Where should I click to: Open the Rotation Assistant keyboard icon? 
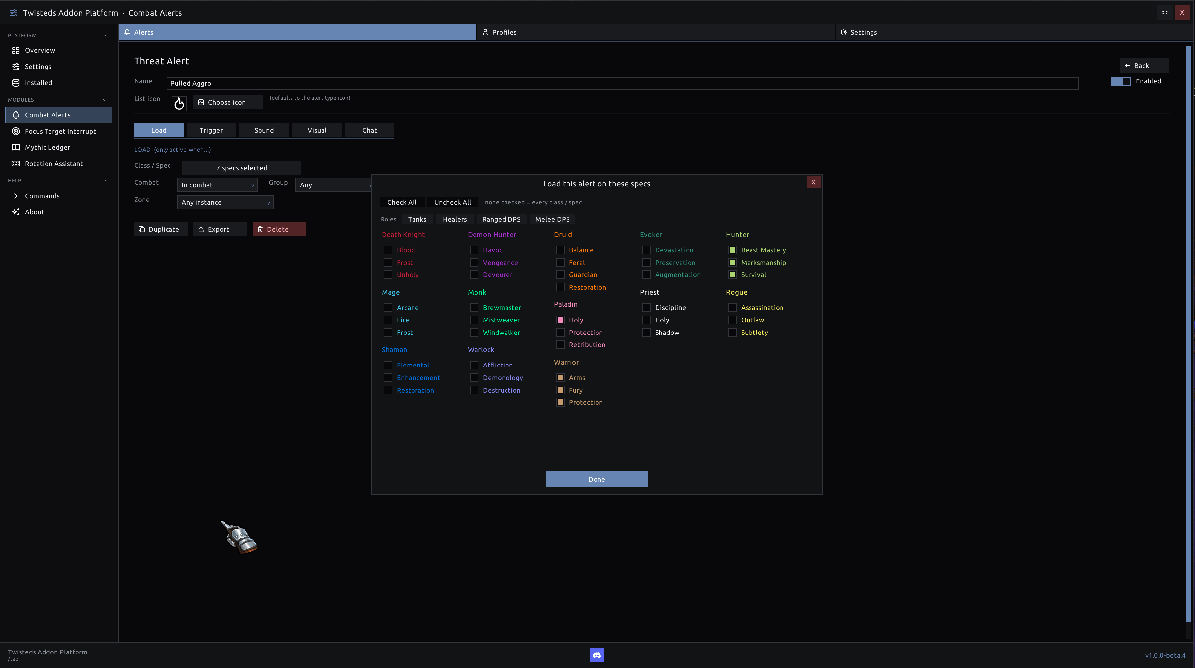tap(16, 163)
